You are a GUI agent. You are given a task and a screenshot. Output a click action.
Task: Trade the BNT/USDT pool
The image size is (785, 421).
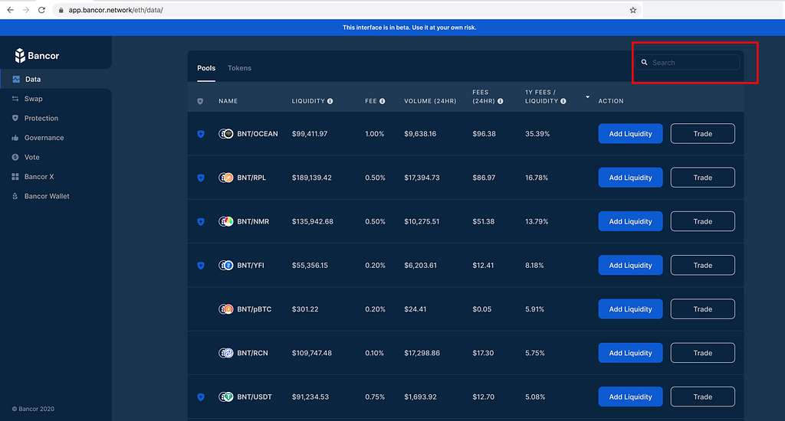[x=703, y=397]
